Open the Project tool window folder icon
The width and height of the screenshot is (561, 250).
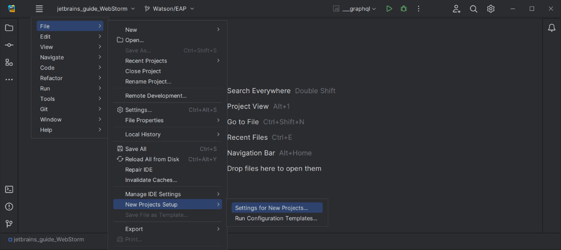(9, 28)
